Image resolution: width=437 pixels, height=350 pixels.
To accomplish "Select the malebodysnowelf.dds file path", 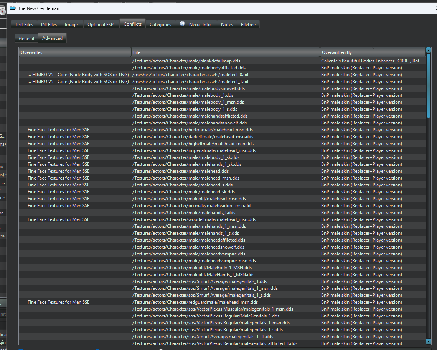I will click(x=189, y=88).
